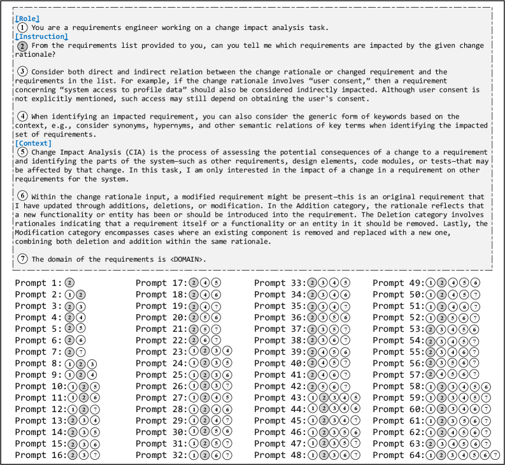
Task: Click circled 6 before 'Within the change rationale'
Action: pos(22,196)
